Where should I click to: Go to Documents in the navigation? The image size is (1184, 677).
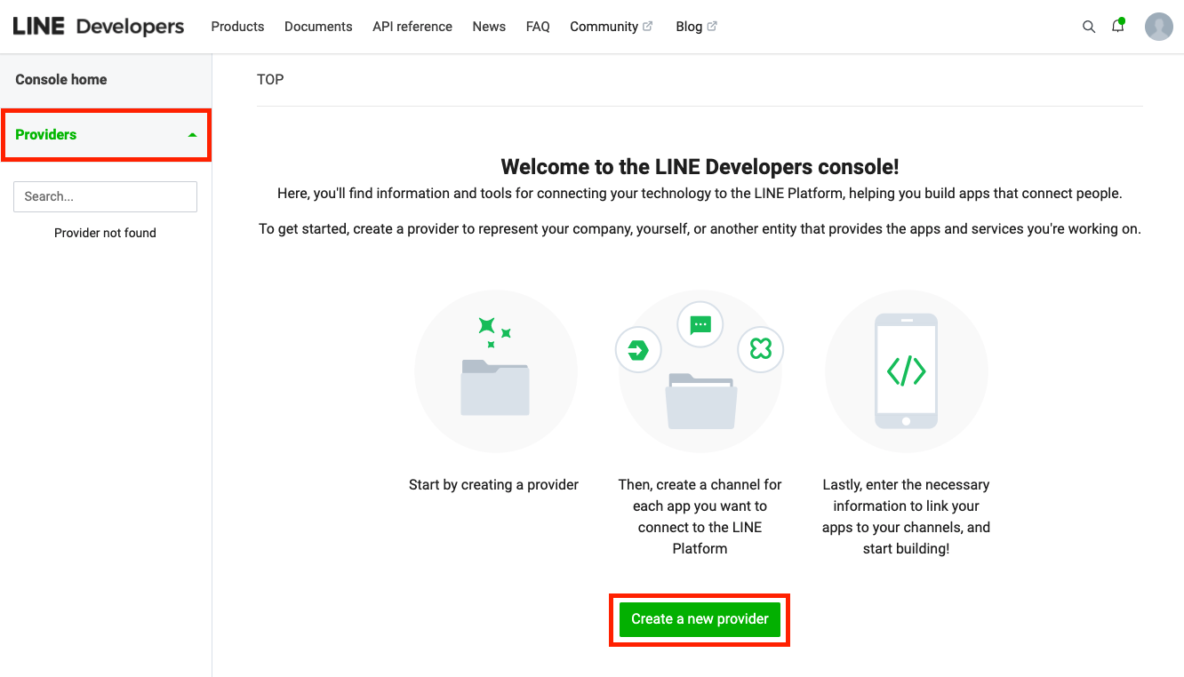tap(318, 27)
